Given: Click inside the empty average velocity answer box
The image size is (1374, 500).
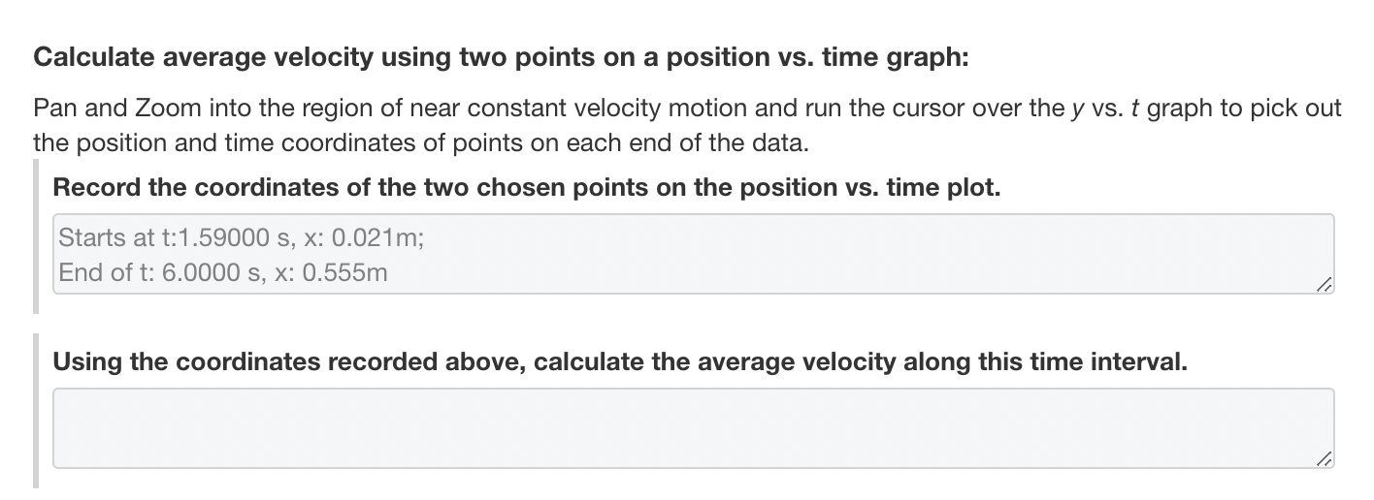Looking at the screenshot, I should pyautogui.click(x=693, y=428).
